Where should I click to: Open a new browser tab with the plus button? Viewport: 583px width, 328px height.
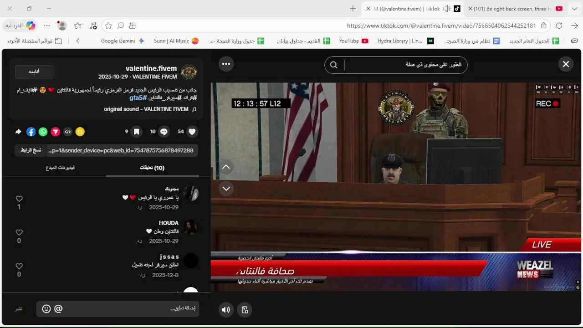point(353,9)
